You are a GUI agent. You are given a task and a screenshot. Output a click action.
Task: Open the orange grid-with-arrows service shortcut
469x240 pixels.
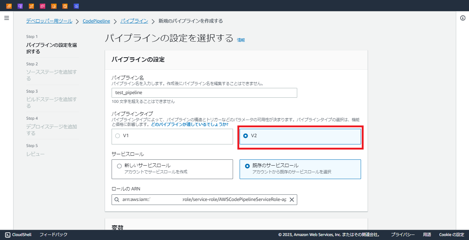pyautogui.click(x=31, y=6)
